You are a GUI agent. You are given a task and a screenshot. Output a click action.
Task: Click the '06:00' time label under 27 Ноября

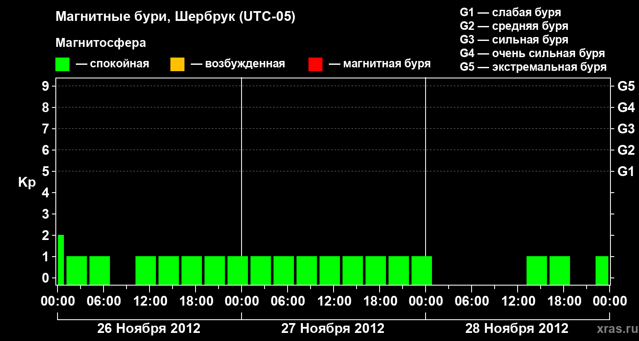pyautogui.click(x=288, y=301)
